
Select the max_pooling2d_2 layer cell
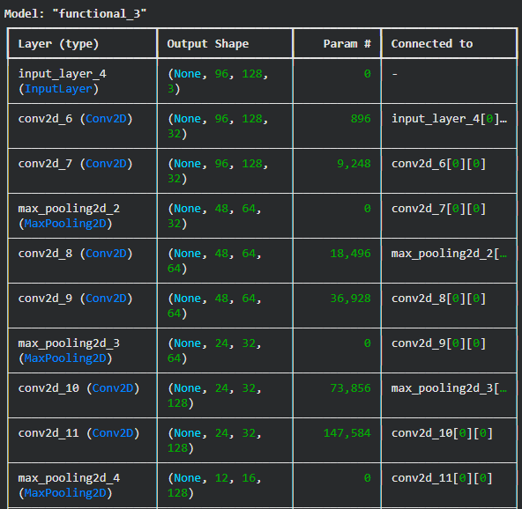pos(82,216)
